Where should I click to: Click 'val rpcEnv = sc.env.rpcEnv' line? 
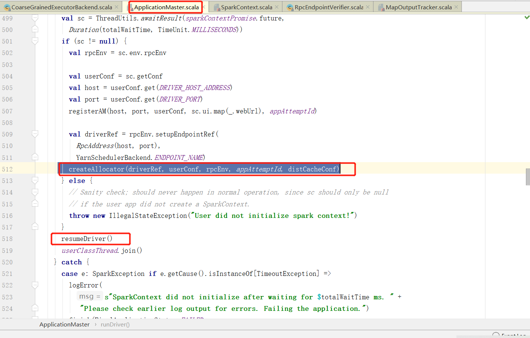[x=117, y=53]
